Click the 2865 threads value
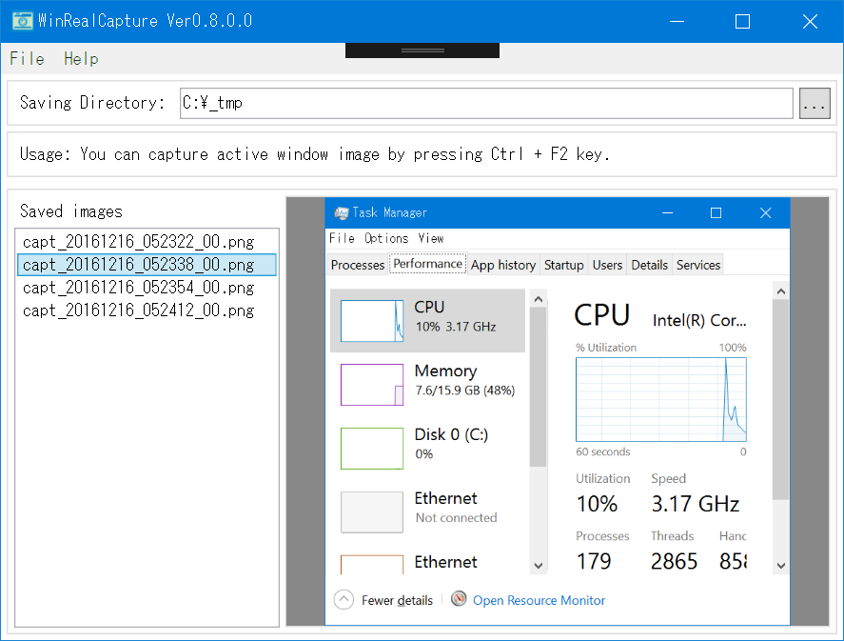This screenshot has height=641, width=844. point(674,561)
